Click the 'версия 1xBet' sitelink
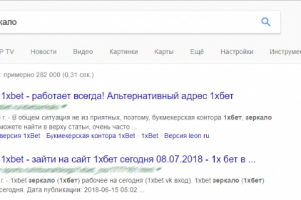This screenshot has height=200, width=301. click(x=21, y=135)
